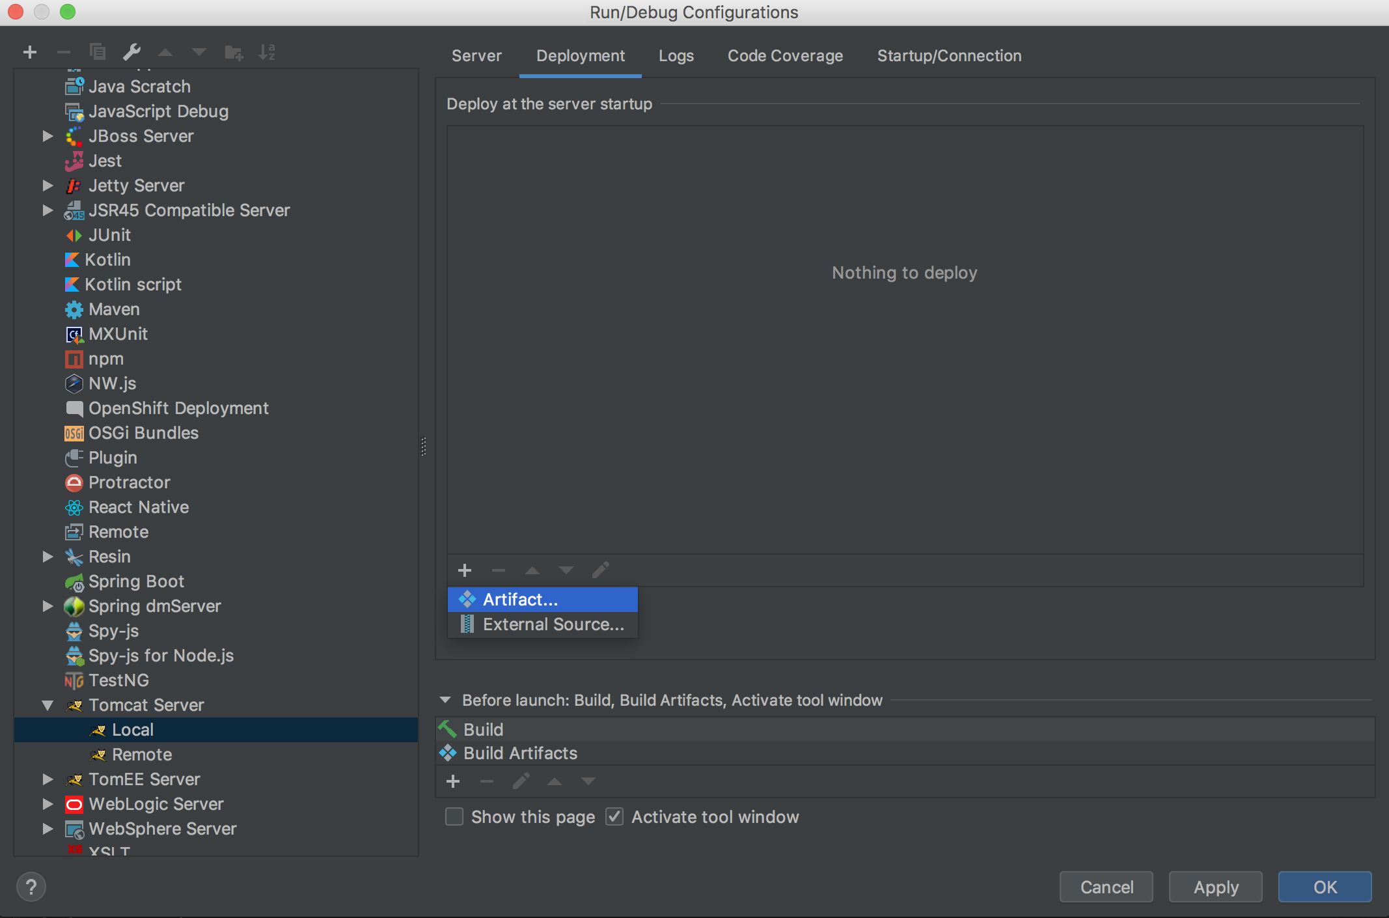This screenshot has height=918, width=1389.
Task: Select the Build Artifacts before-launch task
Action: tap(520, 753)
